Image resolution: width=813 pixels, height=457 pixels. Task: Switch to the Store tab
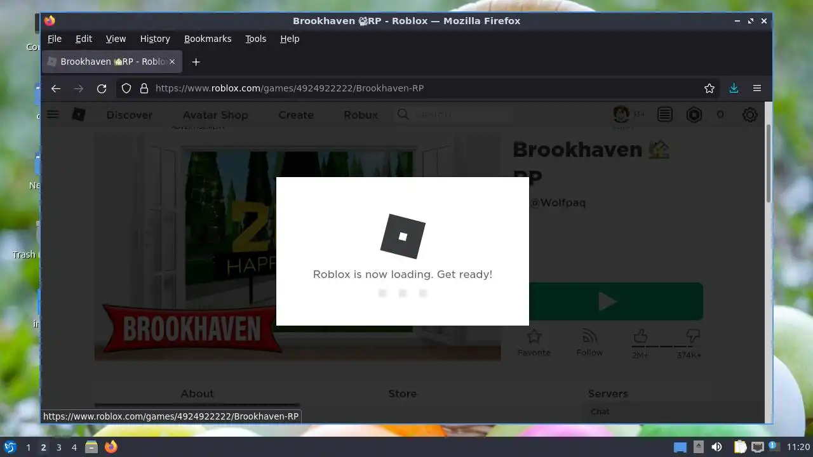pos(403,394)
